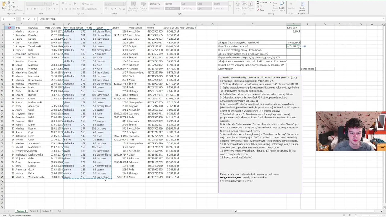Toggle Bold formatting
The image size is (386, 217).
[x=27, y=9]
